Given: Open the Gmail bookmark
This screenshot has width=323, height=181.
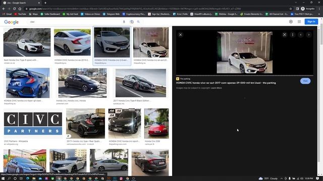Looking at the screenshot, I should 7,14.
